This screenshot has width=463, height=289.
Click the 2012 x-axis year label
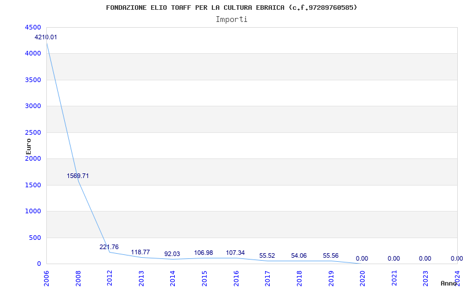pos(109,279)
